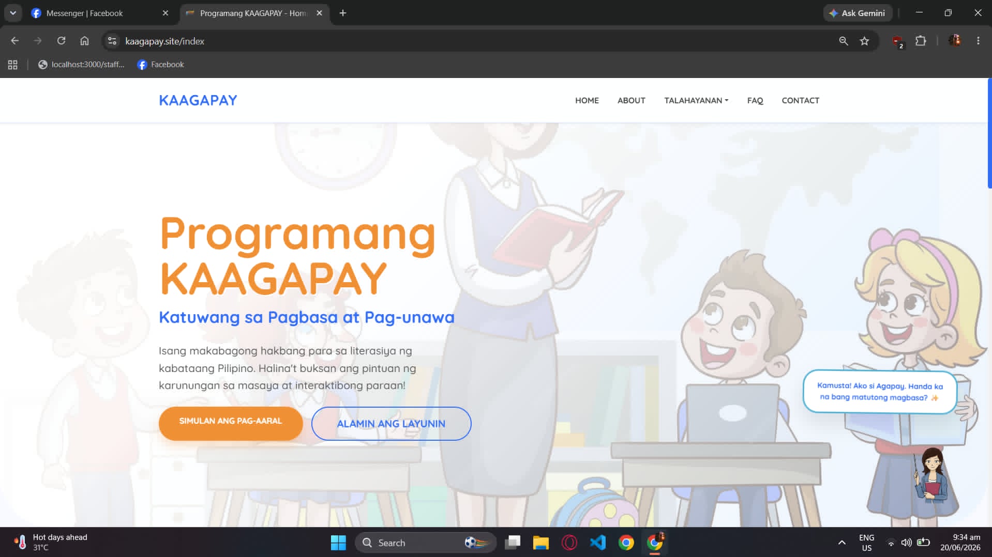Open the Extensions puzzle icon

click(921, 41)
